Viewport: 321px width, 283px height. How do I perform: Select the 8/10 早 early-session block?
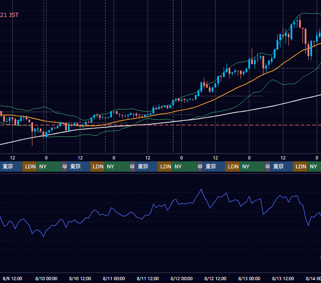pos(65,166)
